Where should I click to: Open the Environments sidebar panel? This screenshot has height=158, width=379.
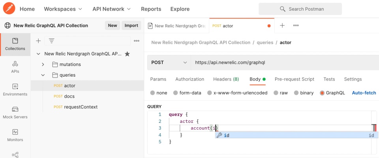(15, 90)
